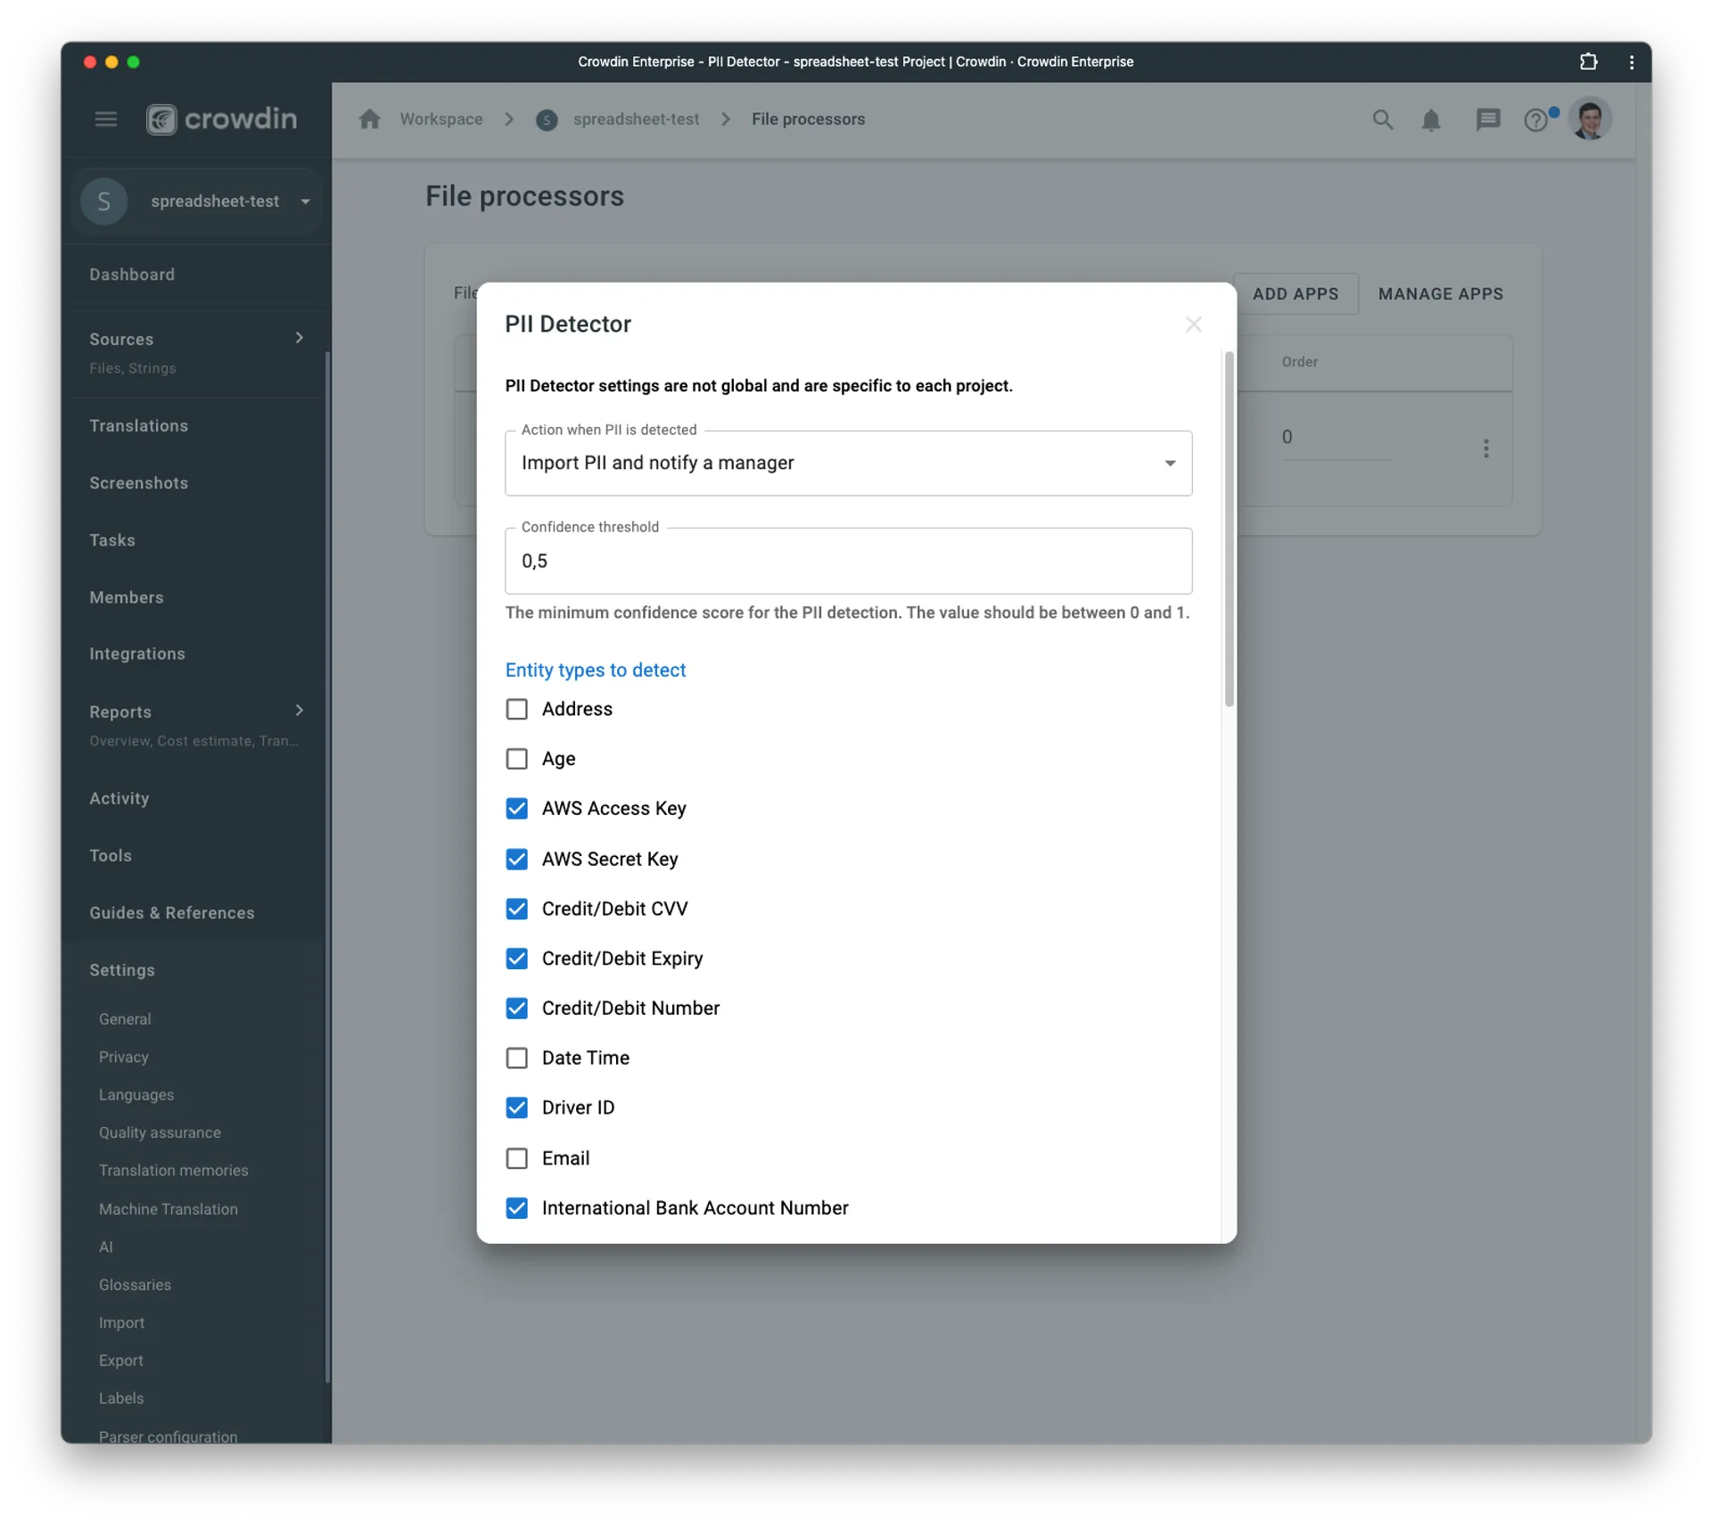Viewport: 1712px width, 1523px height.
Task: Close the PII Detector dialog
Action: pos(1193,325)
